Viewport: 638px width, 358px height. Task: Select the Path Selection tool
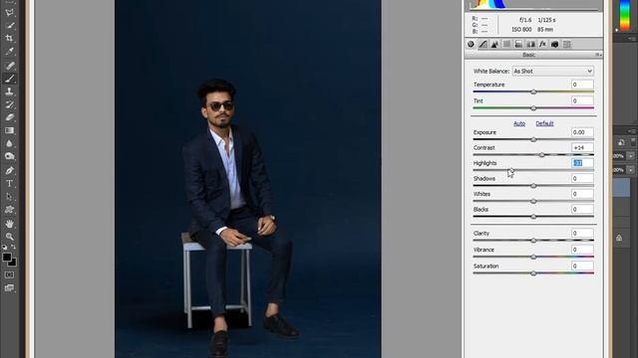point(9,197)
